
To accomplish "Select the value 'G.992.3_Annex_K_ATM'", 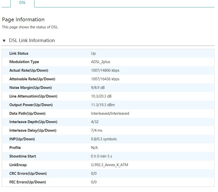I will pyautogui.click(x=110, y=165).
